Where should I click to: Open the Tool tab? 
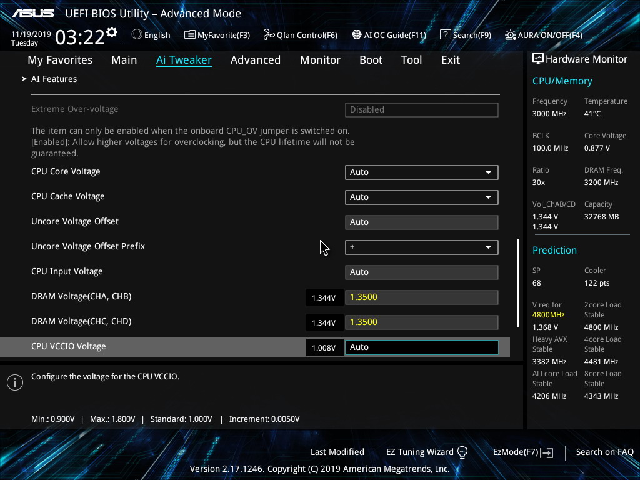tap(411, 60)
